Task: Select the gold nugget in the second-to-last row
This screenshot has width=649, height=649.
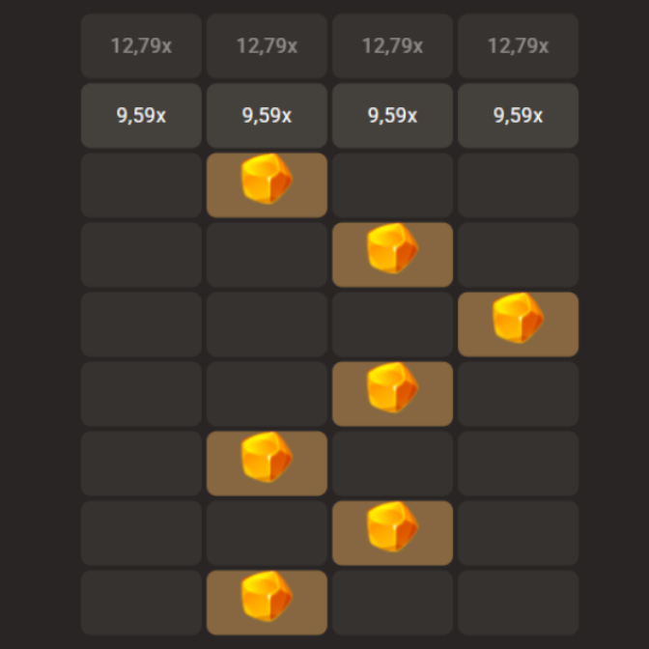Action: coord(392,532)
